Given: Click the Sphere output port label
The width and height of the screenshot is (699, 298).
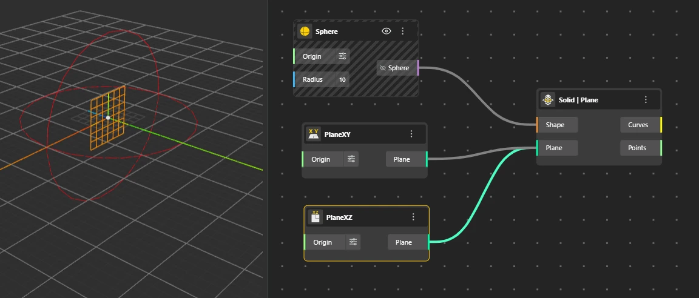Looking at the screenshot, I should (x=399, y=68).
